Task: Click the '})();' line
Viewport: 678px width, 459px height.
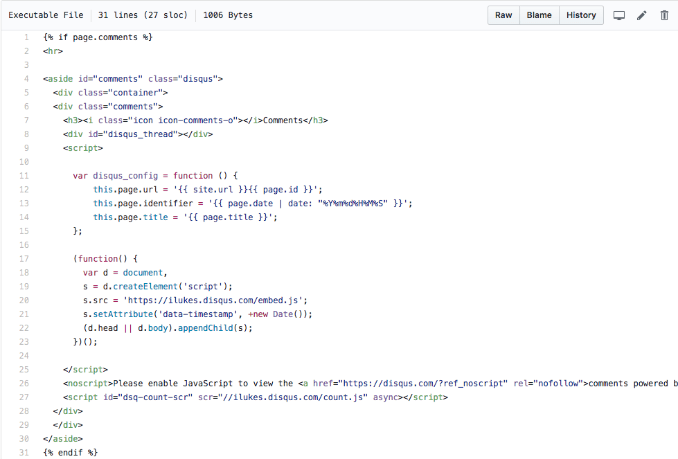Action: coord(85,342)
